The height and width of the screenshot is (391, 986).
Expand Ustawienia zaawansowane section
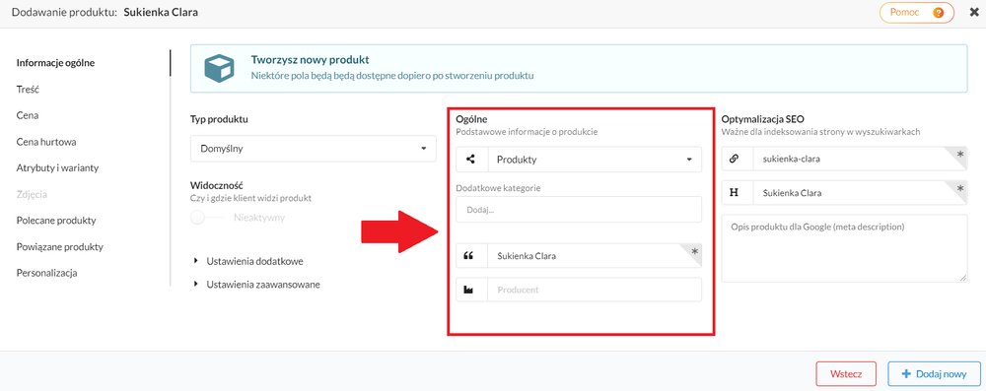(x=256, y=284)
